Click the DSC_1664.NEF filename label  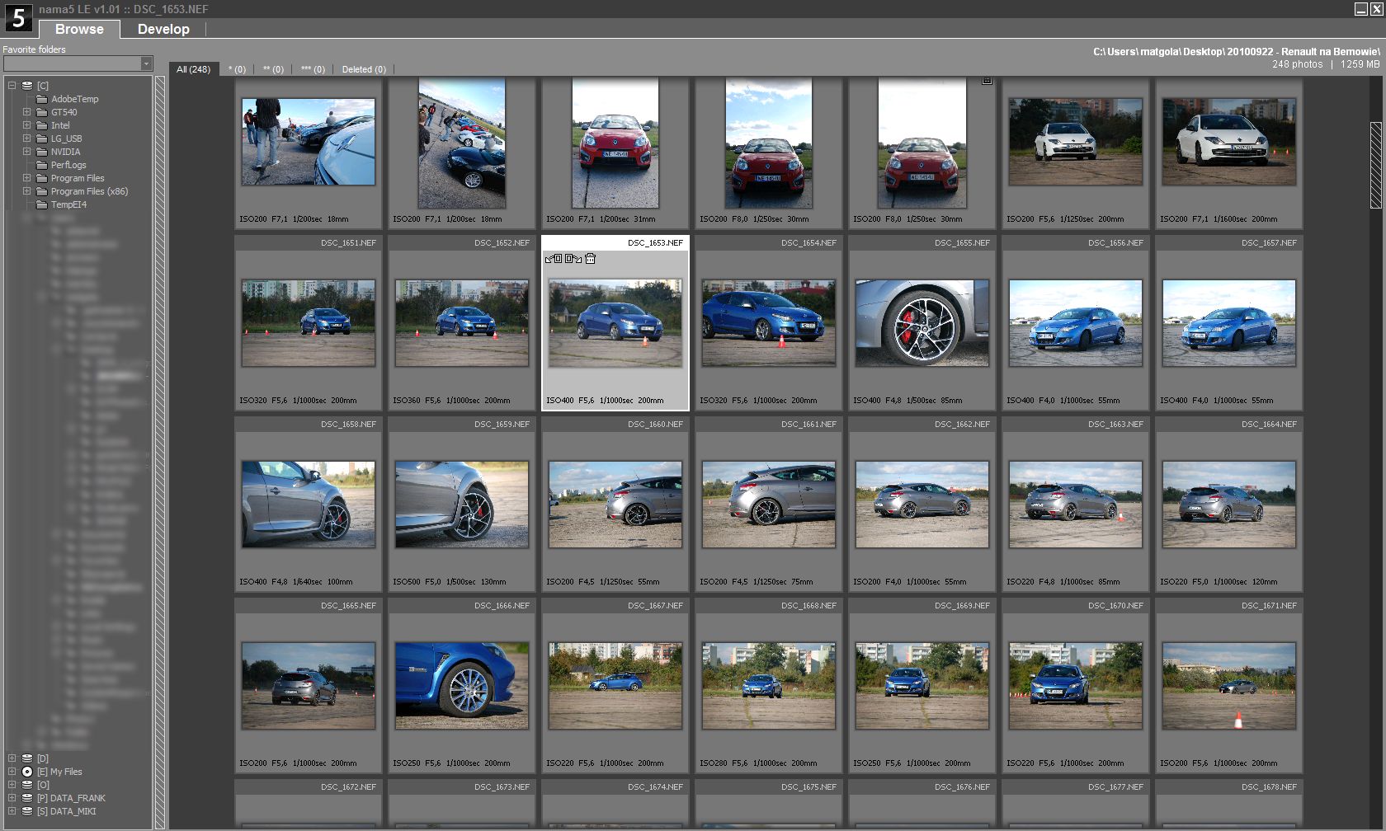click(1269, 424)
